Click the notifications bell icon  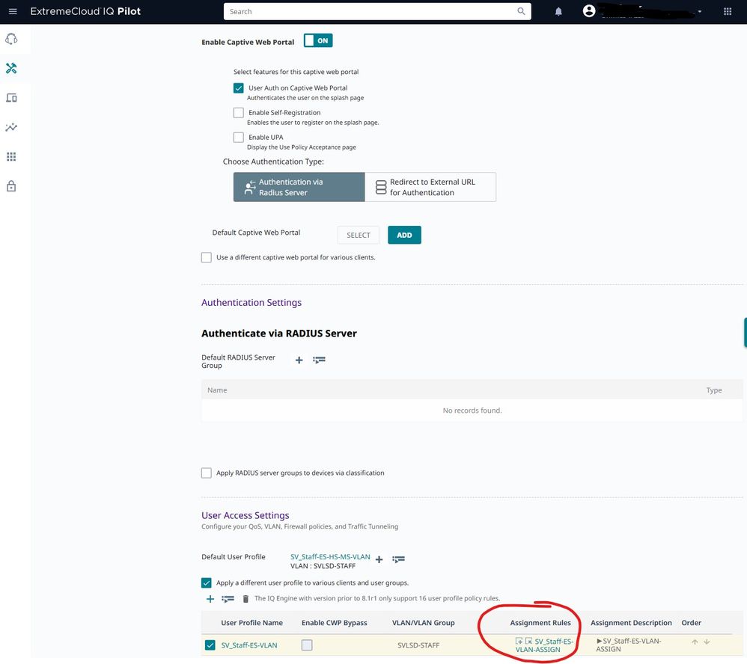pyautogui.click(x=558, y=11)
